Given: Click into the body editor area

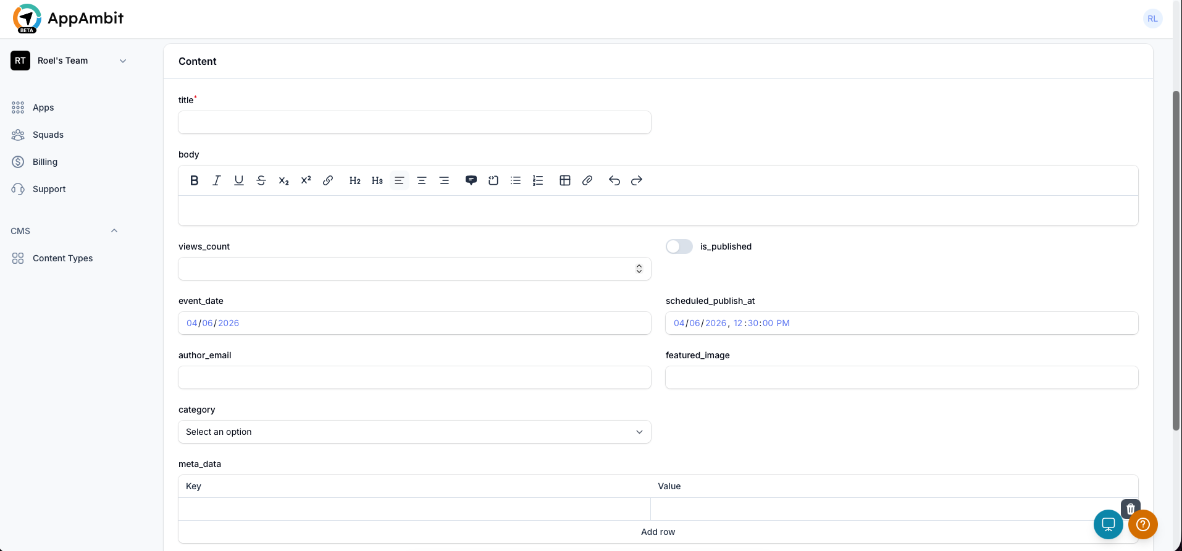Looking at the screenshot, I should 658,211.
